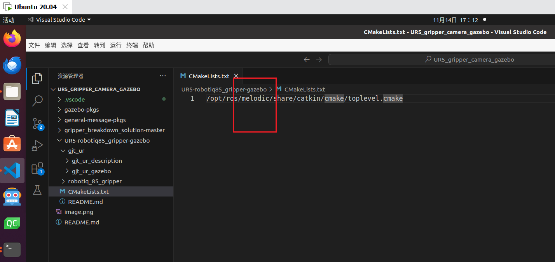Open the Explorer view in activity bar

tap(37, 78)
